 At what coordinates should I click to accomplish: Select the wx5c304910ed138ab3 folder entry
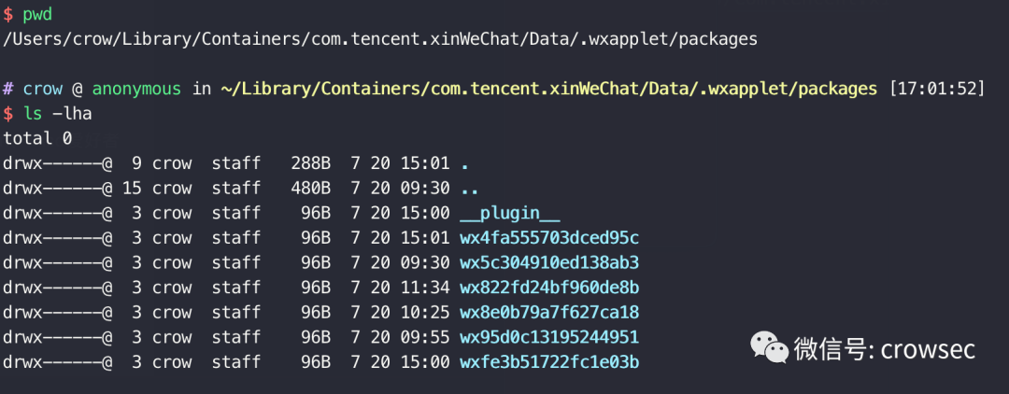tap(549, 263)
